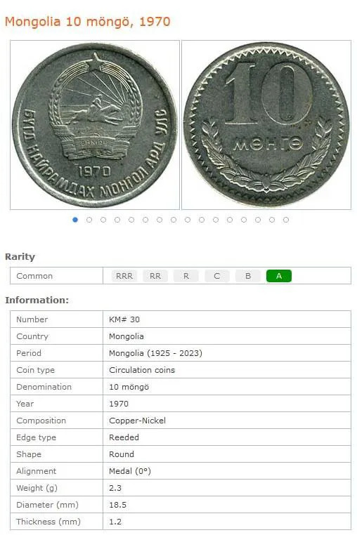Select the last carousel dot
The width and height of the screenshot is (357, 535).
286,220
